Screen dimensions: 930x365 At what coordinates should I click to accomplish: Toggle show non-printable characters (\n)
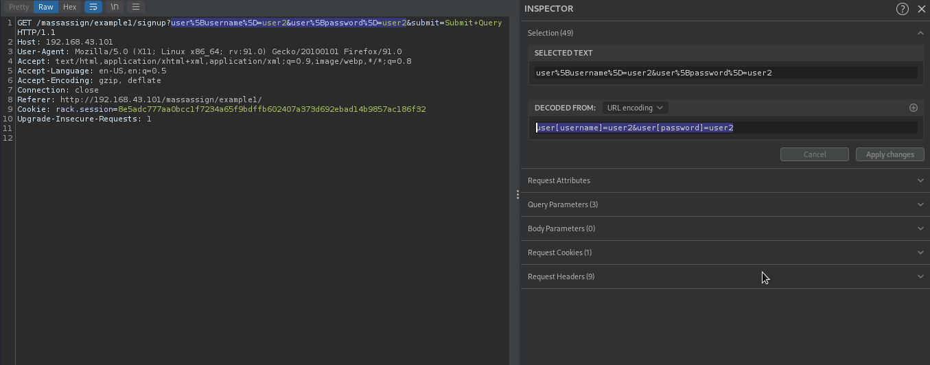pos(115,7)
